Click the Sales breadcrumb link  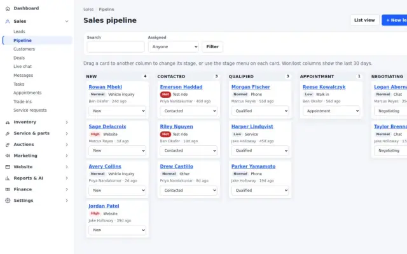88,10
